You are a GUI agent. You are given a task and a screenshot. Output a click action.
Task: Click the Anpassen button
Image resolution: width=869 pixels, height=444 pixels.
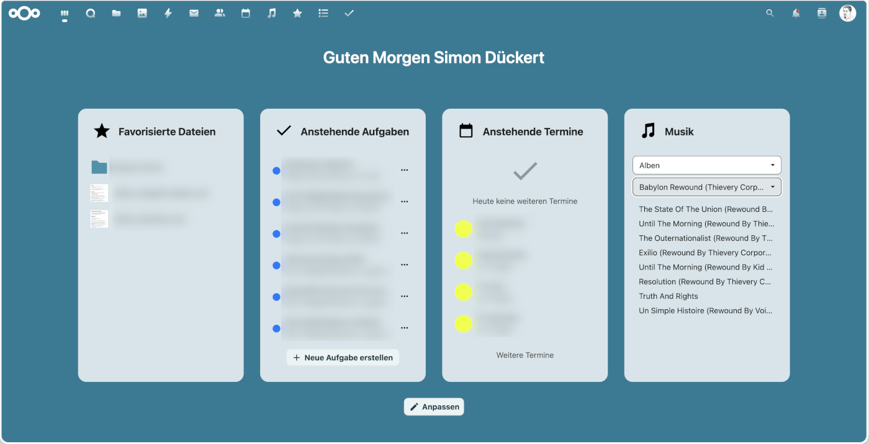(x=434, y=407)
